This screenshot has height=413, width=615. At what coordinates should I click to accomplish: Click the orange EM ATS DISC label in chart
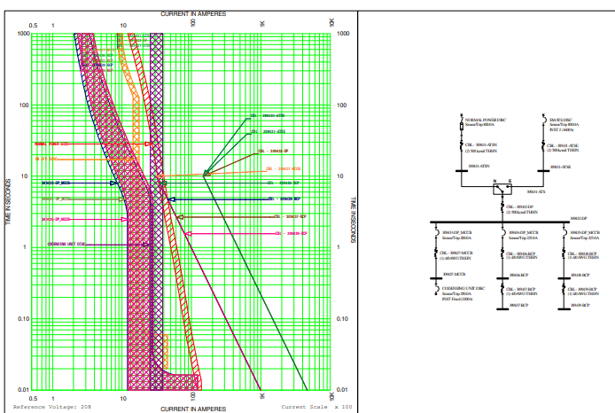[x=46, y=160]
